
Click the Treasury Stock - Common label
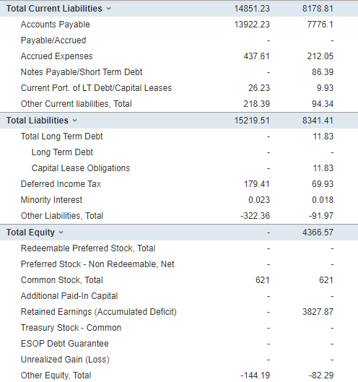[71, 328]
